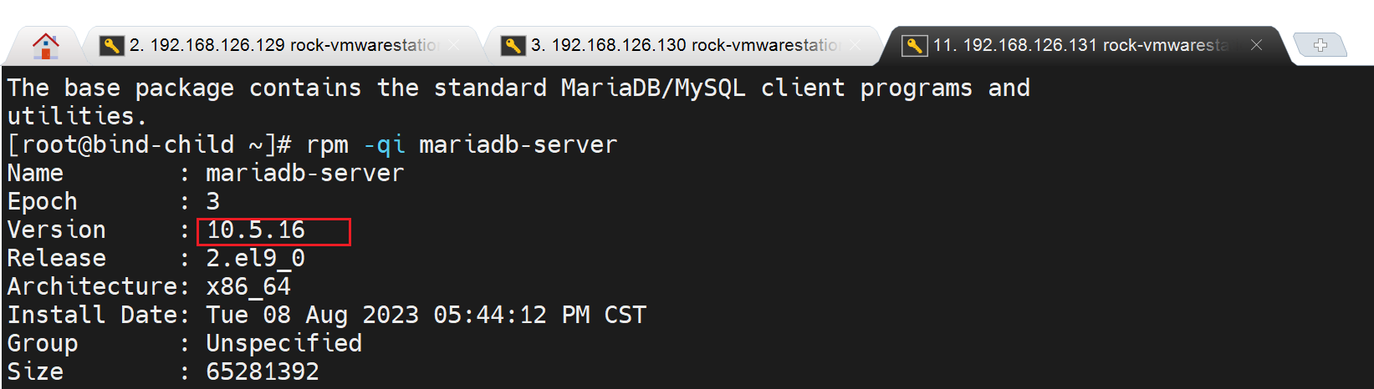Close the 192.168.126.129 session tab
Screen dimensions: 1374x389
[454, 45]
